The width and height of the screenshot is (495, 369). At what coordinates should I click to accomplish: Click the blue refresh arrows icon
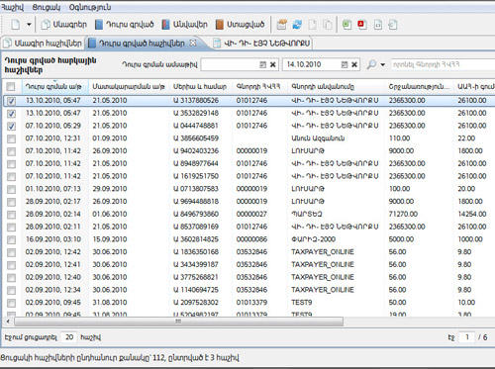[x=297, y=25]
